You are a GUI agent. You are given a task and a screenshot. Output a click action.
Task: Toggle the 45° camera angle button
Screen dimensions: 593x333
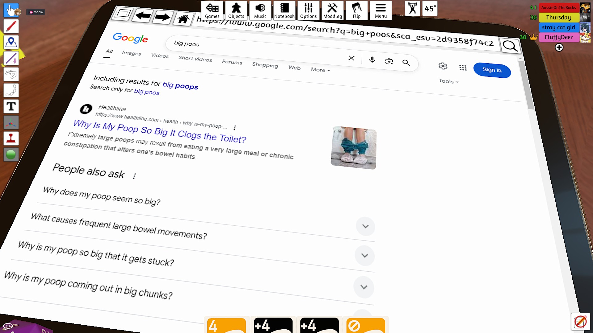coord(430,9)
